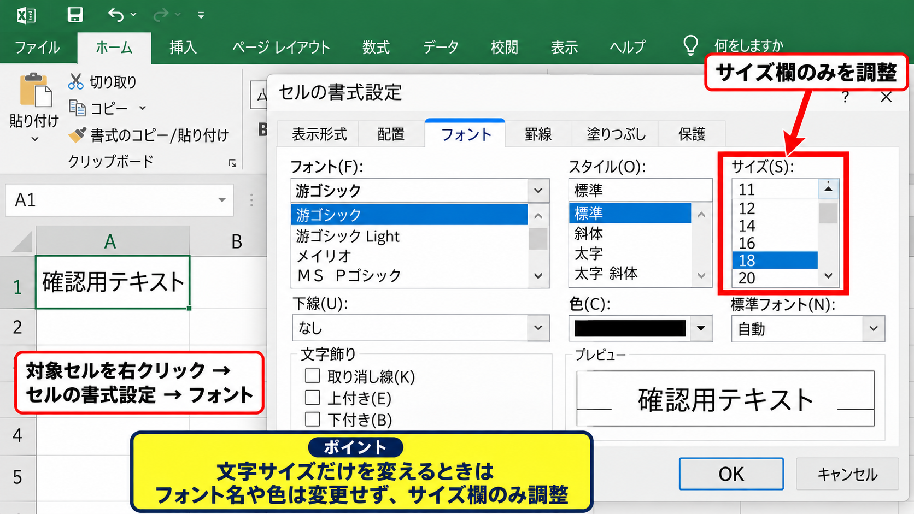The image size is (914, 514).
Task: Click the 書式のコピー/貼り付け paintbrush icon
Action: tap(77, 134)
